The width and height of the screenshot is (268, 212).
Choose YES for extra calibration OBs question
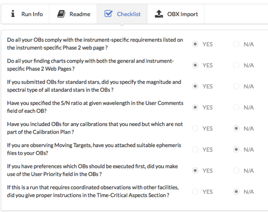[195, 128]
